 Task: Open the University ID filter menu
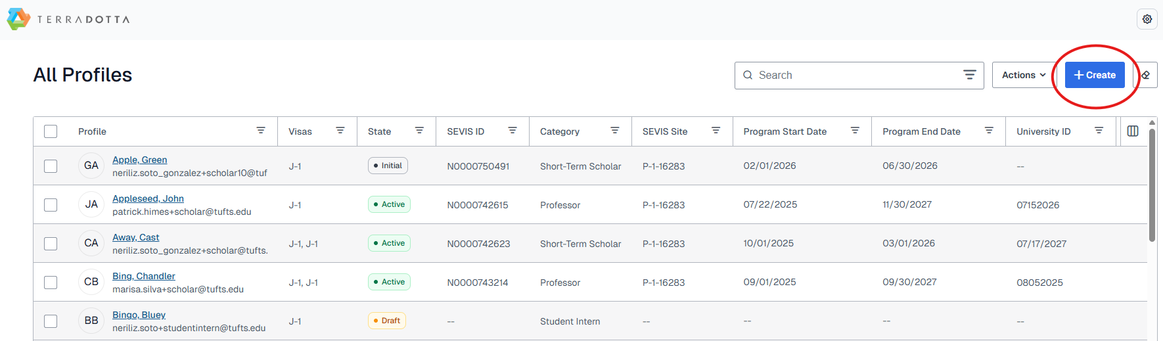click(1099, 131)
